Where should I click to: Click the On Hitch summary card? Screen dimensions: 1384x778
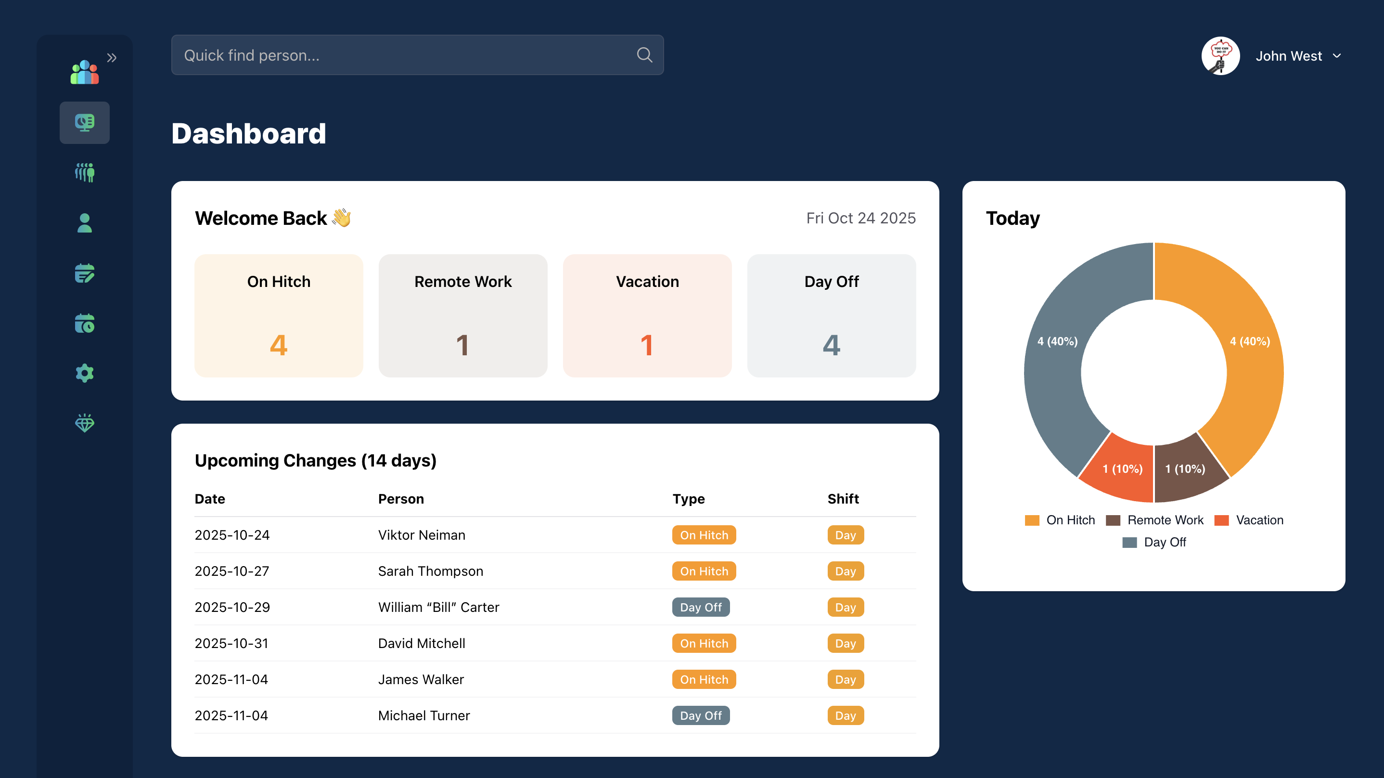278,316
